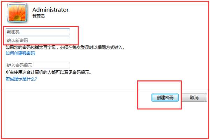
Task: Click the 创建密码 button
Action: (165, 98)
